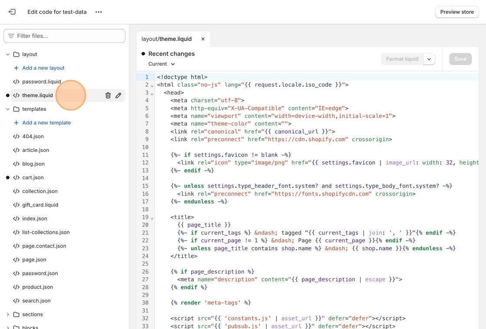Image resolution: width=486 pixels, height=329 pixels.
Task: Open blog.json template file
Action: [33, 164]
